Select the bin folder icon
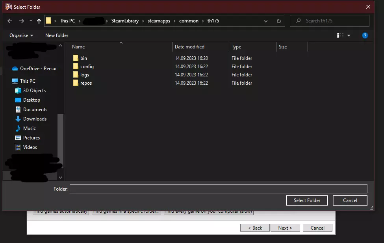The width and height of the screenshot is (384, 243). pos(76,58)
